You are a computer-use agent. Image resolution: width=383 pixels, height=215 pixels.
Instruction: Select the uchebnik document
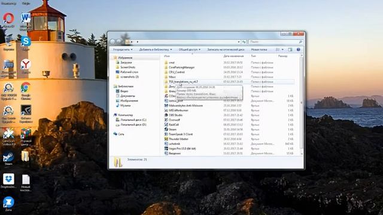pos(174,144)
